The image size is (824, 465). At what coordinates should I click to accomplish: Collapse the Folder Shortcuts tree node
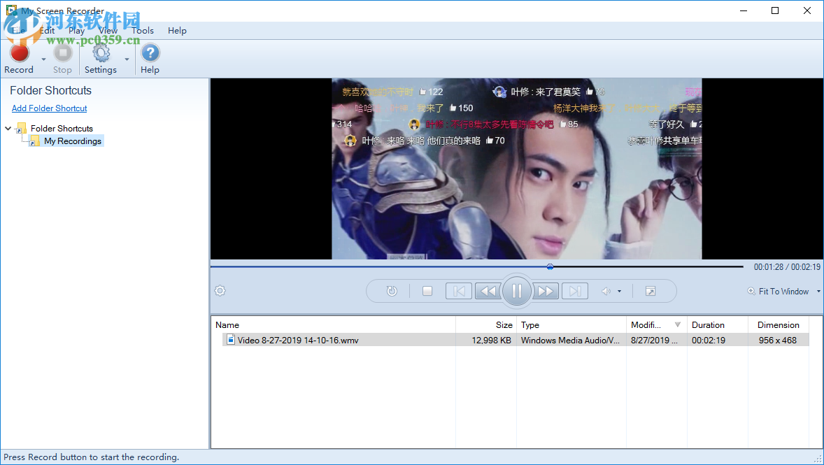[8, 128]
